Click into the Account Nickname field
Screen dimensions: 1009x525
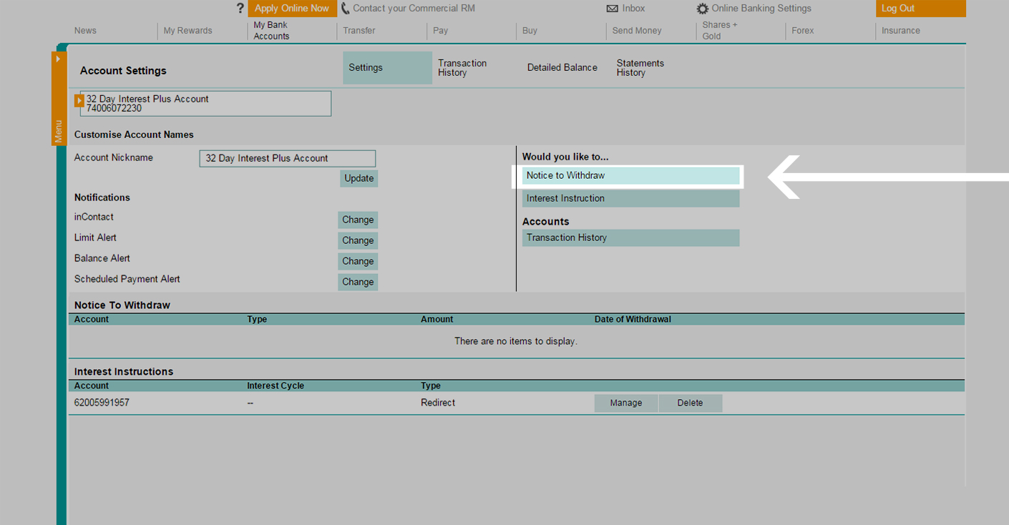pyautogui.click(x=287, y=159)
